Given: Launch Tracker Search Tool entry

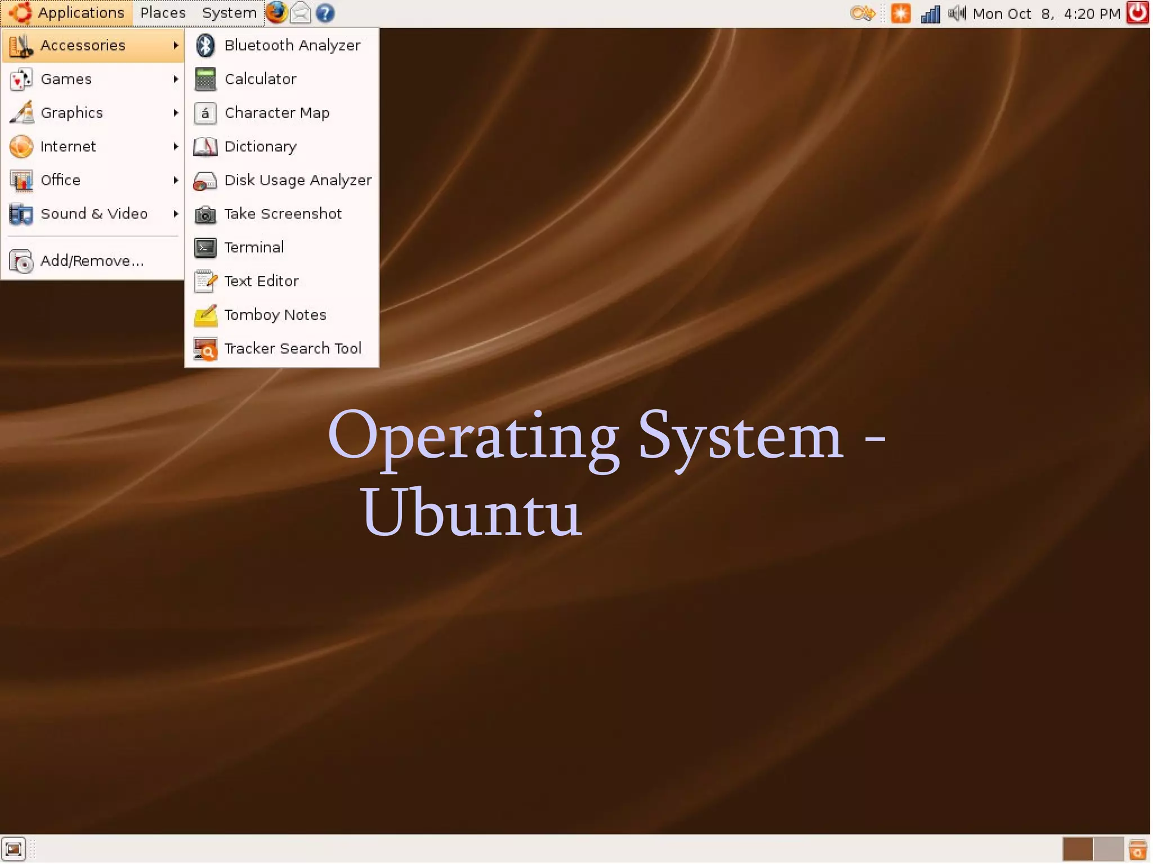Looking at the screenshot, I should [282, 348].
